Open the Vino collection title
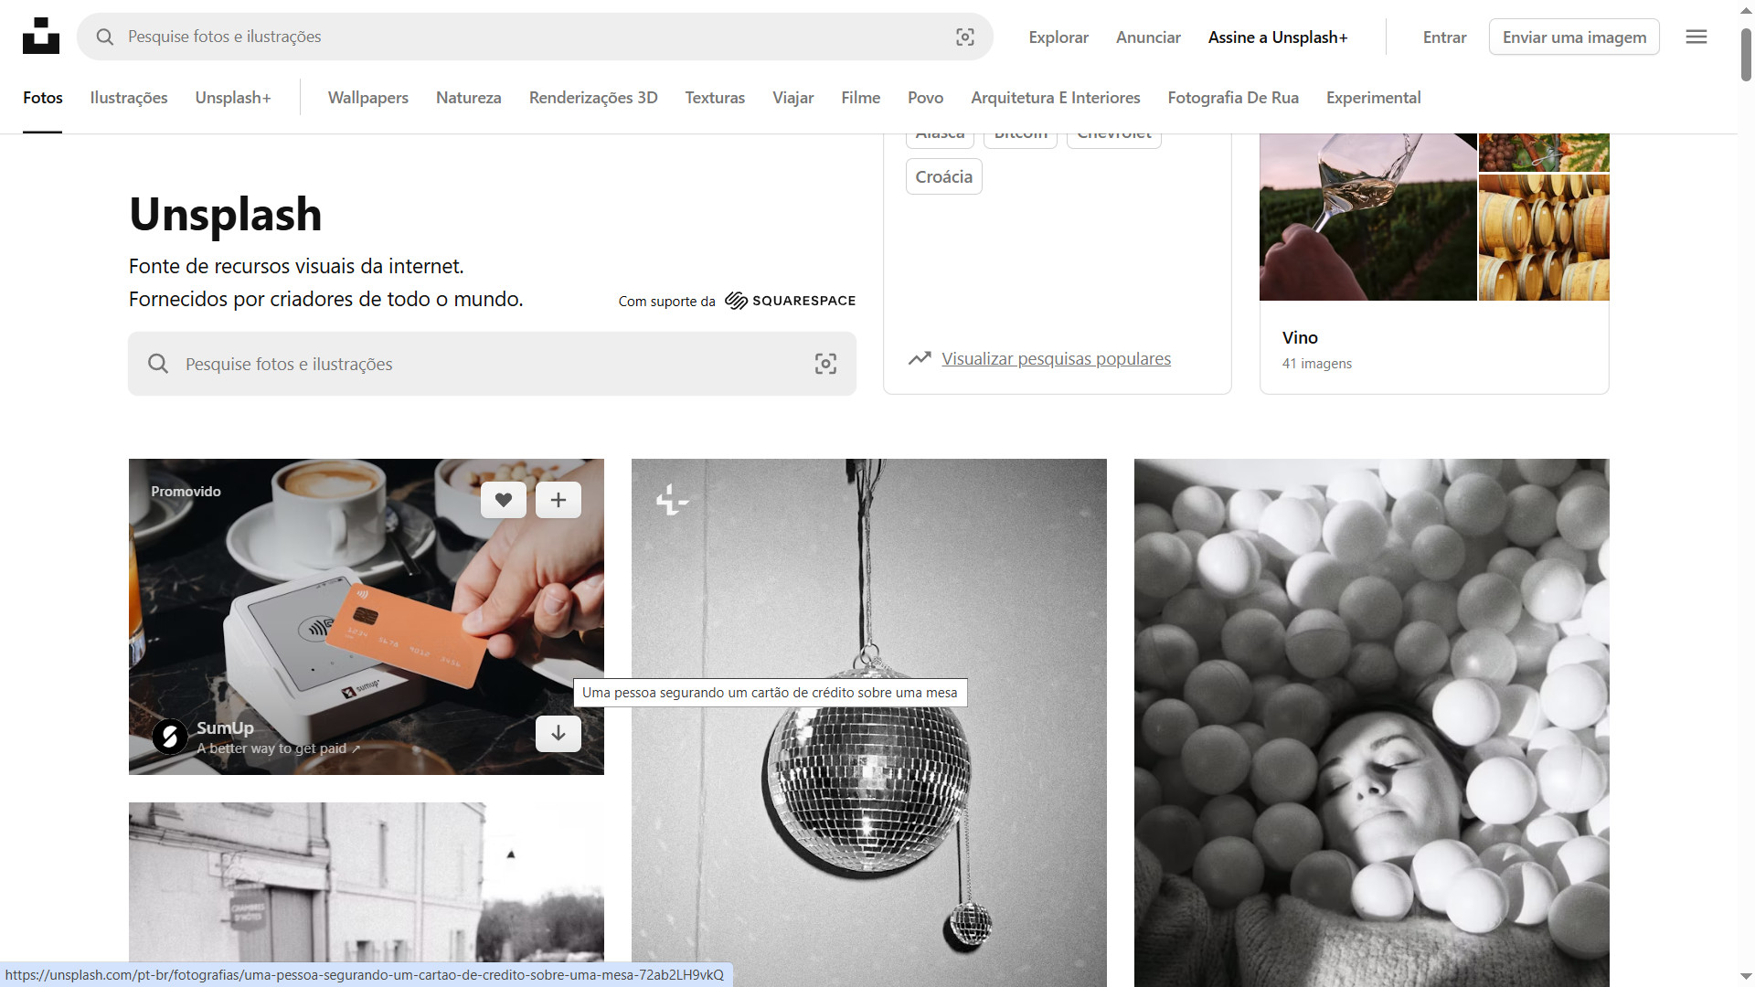 click(1300, 337)
